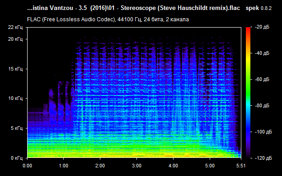Click the '0.8.2' version number
This screenshot has height=176, width=282.
pos(266,8)
